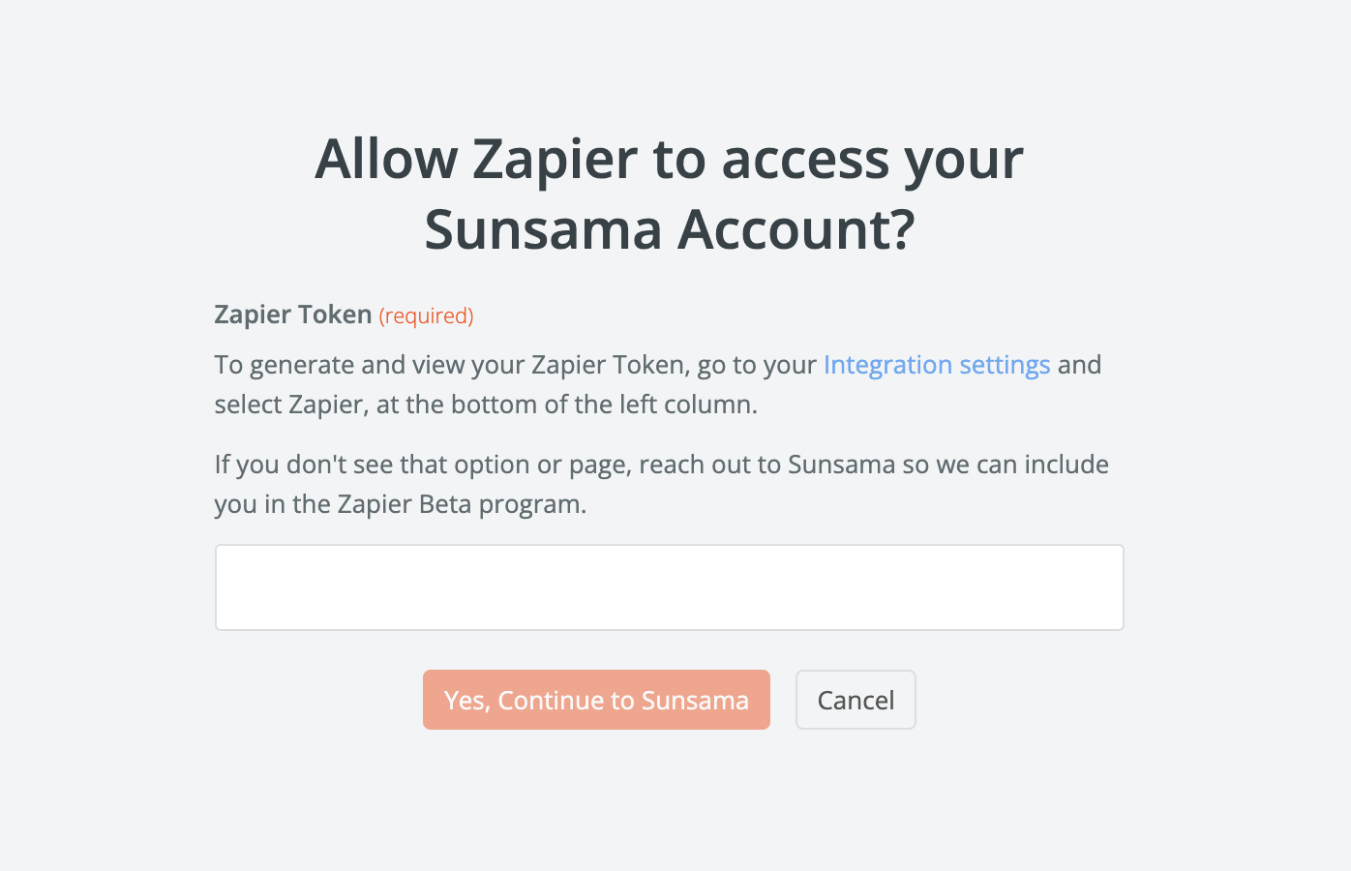Click the (required) indicator text

pyautogui.click(x=425, y=315)
